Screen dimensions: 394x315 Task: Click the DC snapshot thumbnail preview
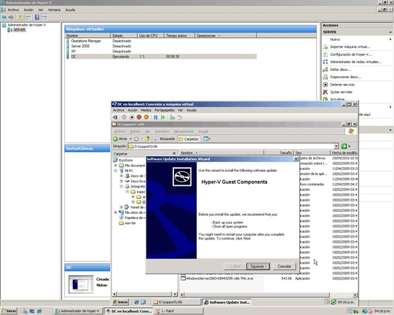point(81,284)
